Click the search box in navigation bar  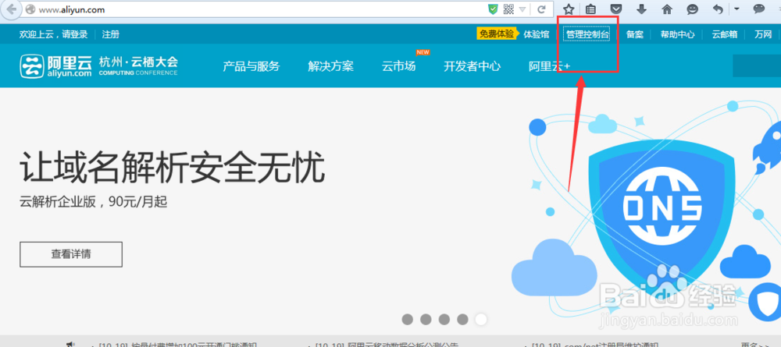(757, 66)
